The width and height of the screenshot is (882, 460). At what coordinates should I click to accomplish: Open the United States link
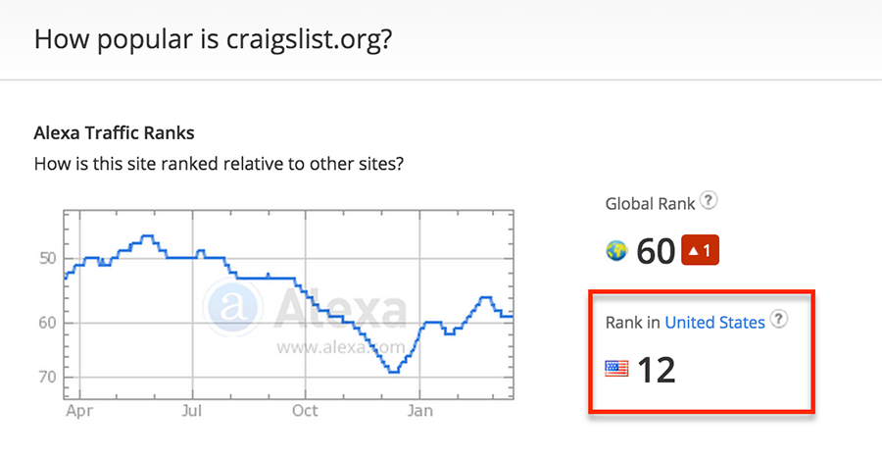[x=715, y=323]
